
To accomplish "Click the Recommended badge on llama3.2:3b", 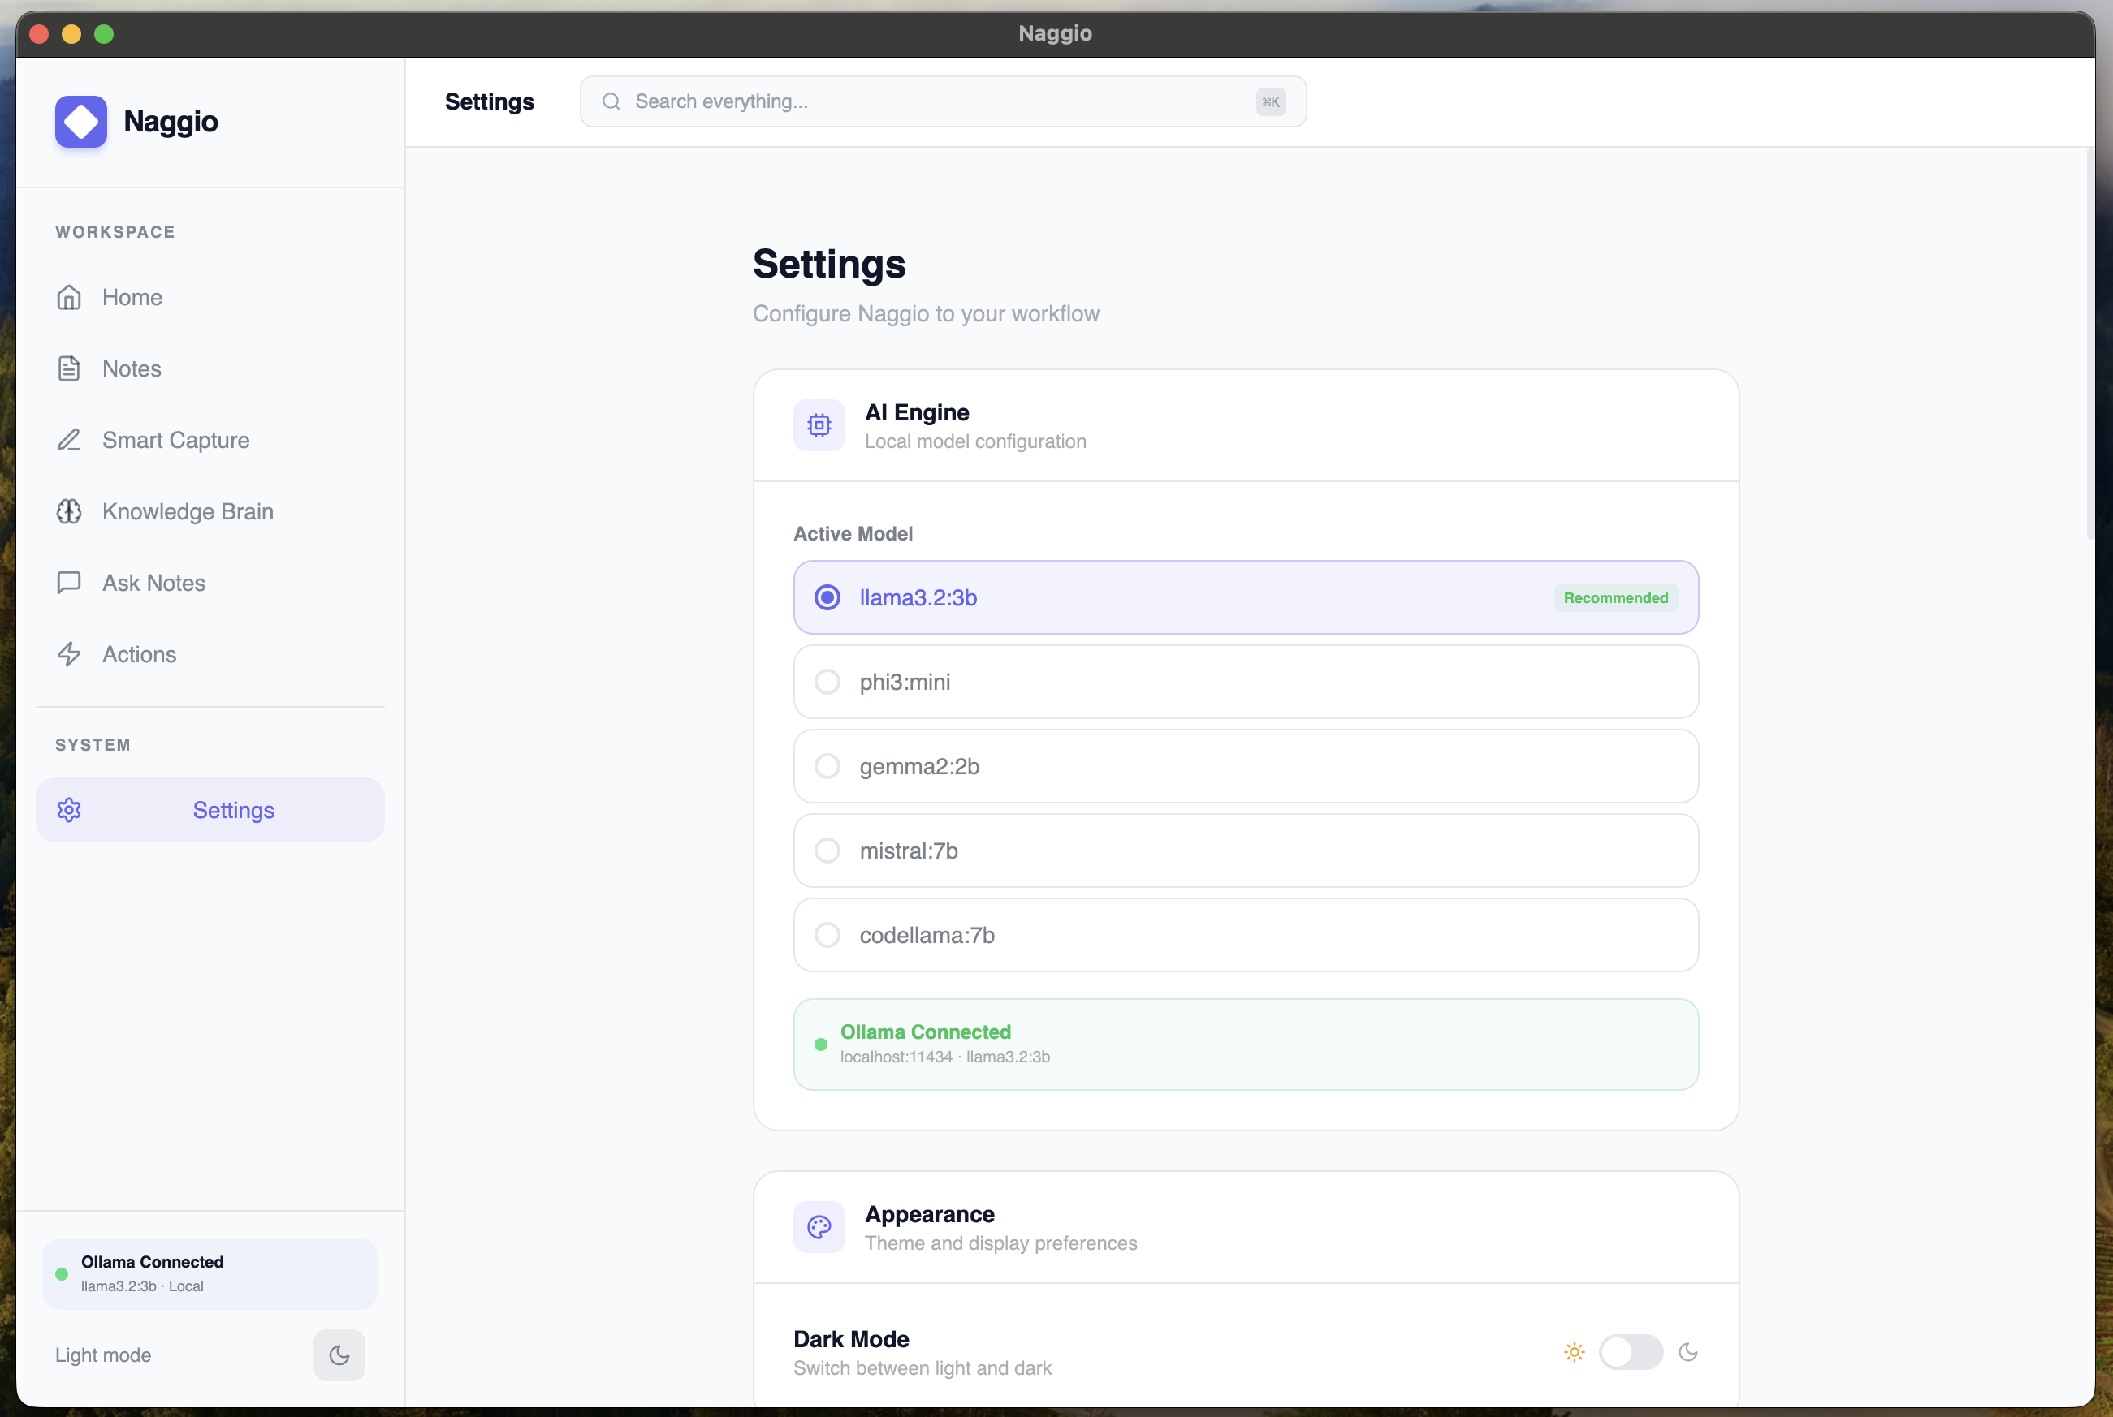I will click(x=1616, y=597).
